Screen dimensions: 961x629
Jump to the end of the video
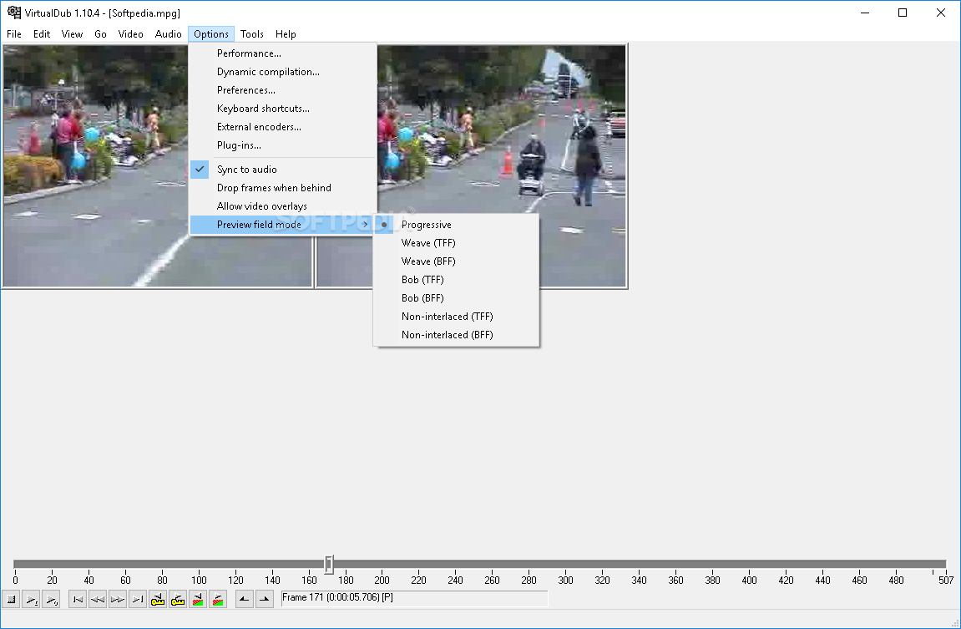point(137,599)
